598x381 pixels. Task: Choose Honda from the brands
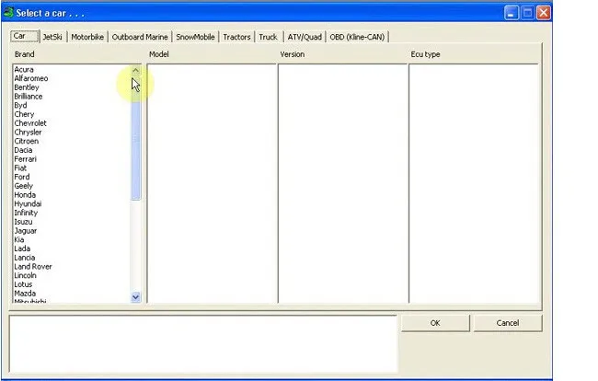[x=25, y=195]
